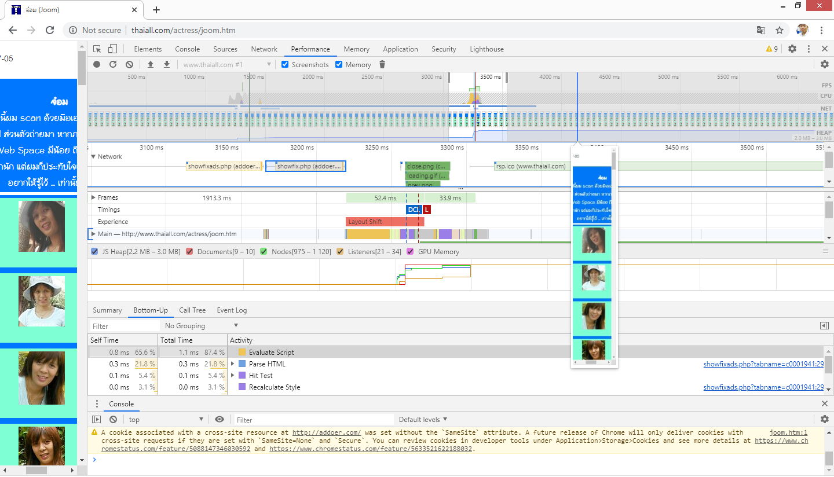Open the console sidebar panel icon
This screenshot has height=477, width=834.
click(97, 420)
